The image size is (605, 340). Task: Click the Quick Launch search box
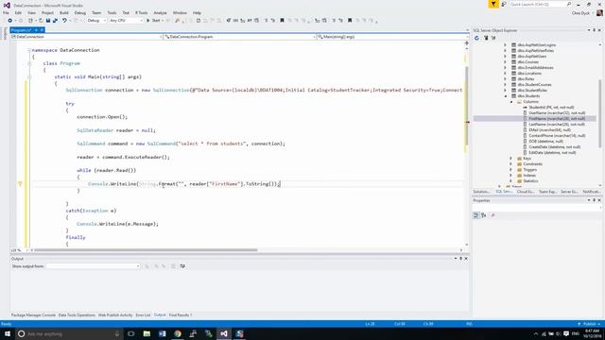click(x=540, y=4)
